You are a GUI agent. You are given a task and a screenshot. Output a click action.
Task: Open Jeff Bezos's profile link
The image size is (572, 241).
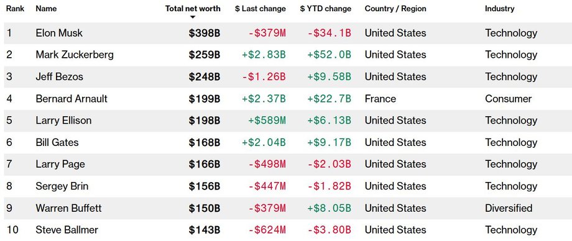click(x=60, y=77)
